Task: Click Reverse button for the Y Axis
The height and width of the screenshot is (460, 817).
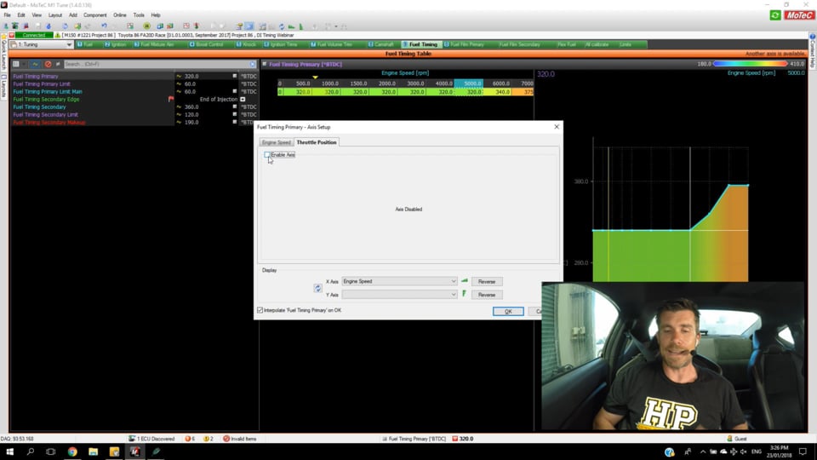Action: (487, 295)
